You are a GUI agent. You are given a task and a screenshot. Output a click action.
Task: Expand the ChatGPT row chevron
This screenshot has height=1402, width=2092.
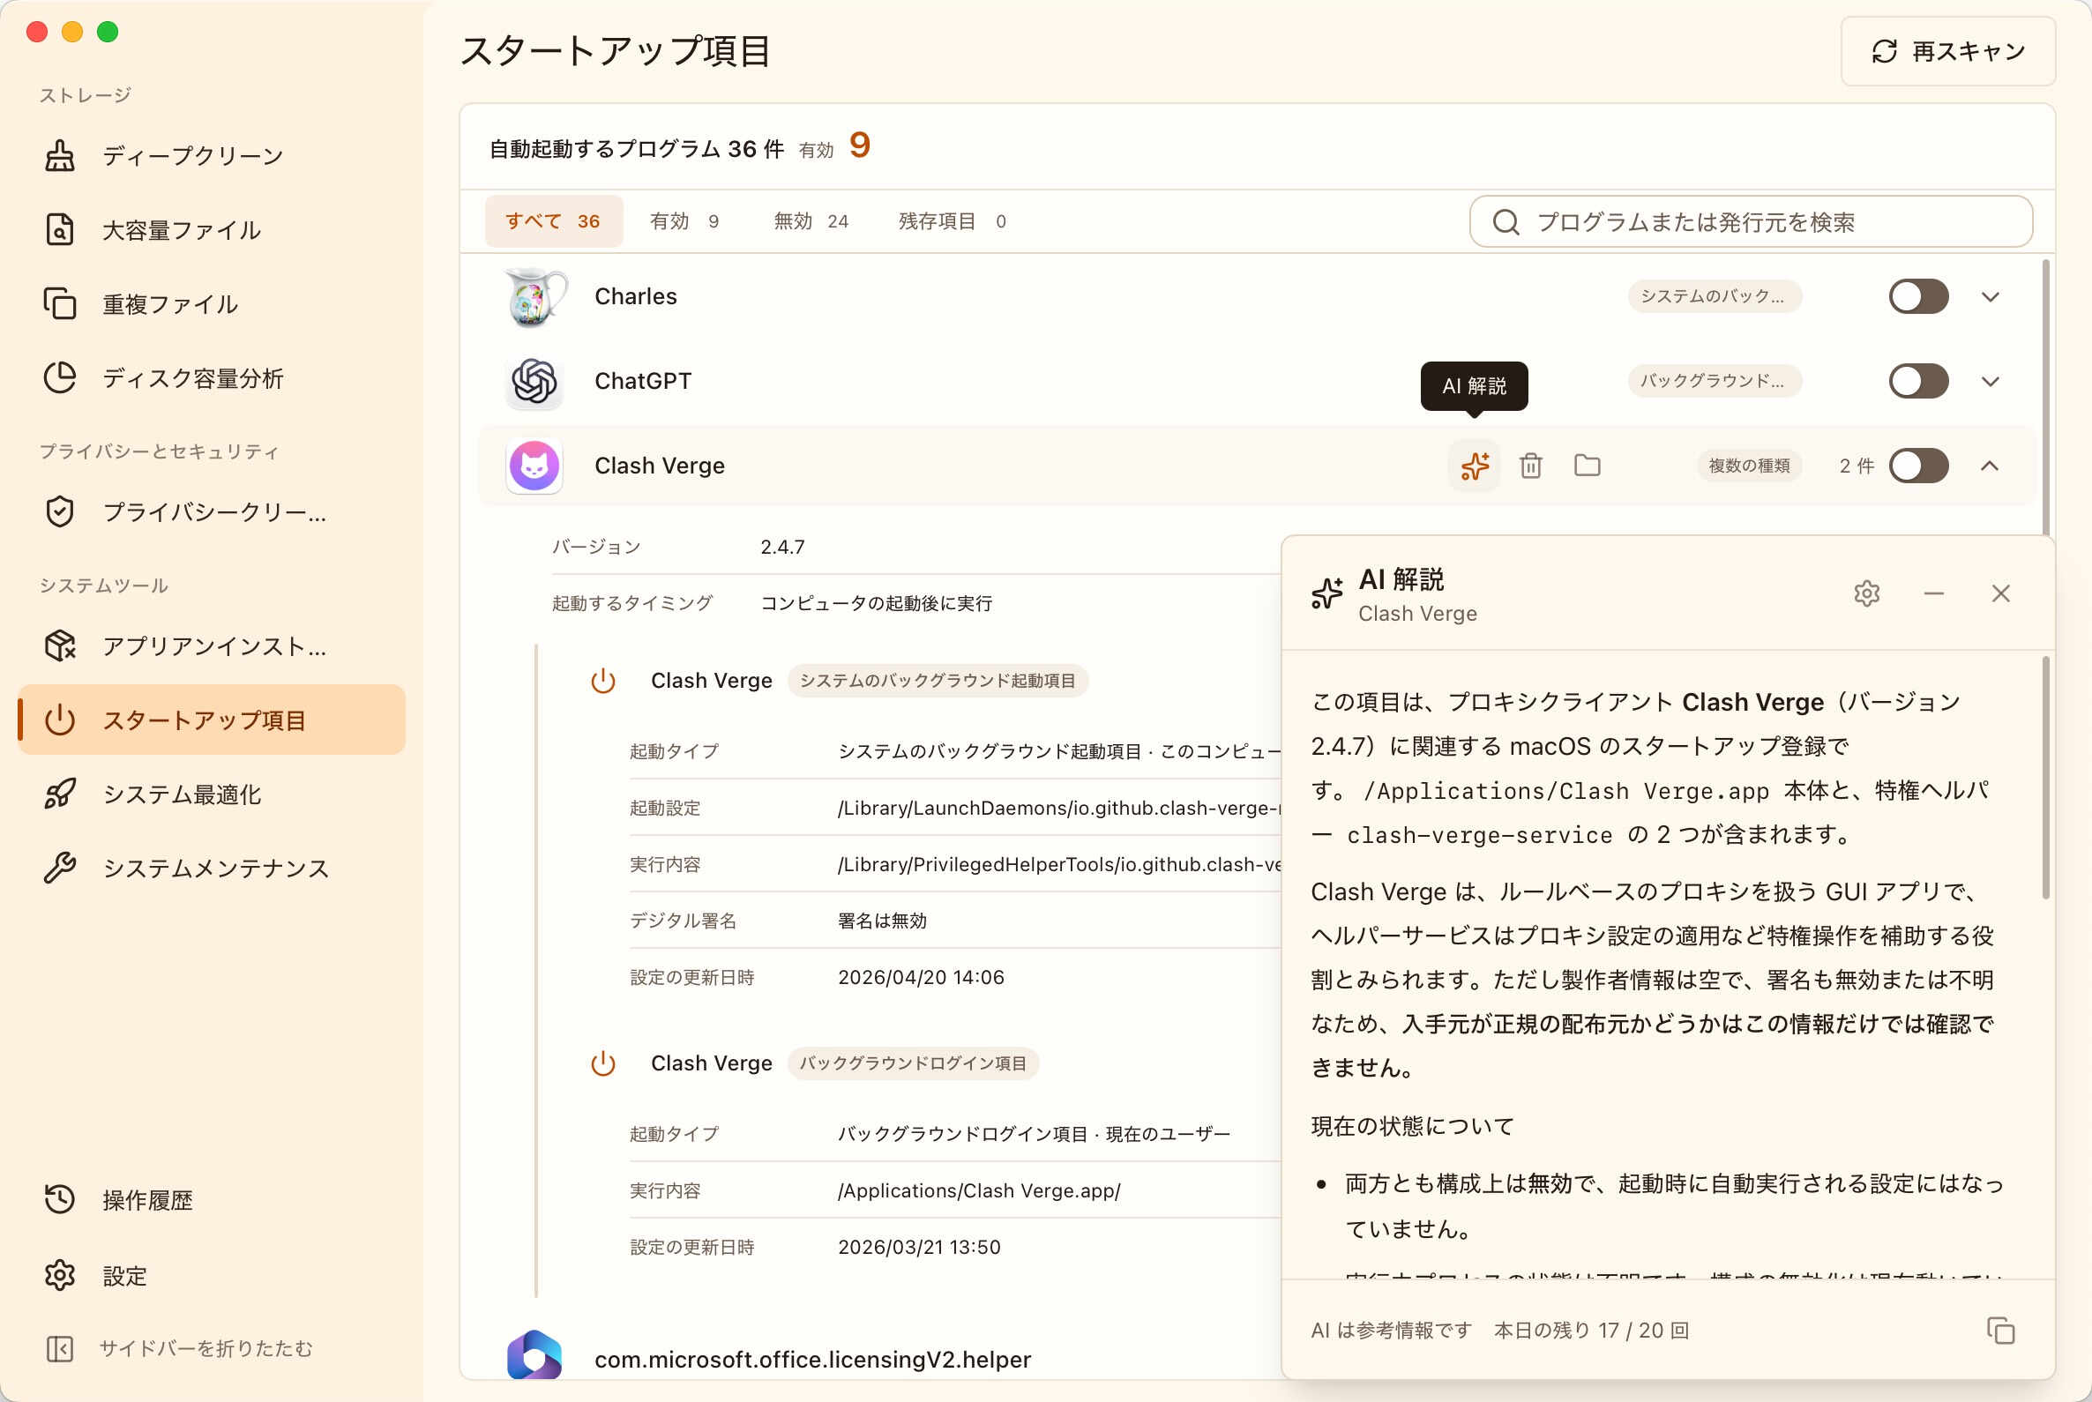click(1990, 381)
